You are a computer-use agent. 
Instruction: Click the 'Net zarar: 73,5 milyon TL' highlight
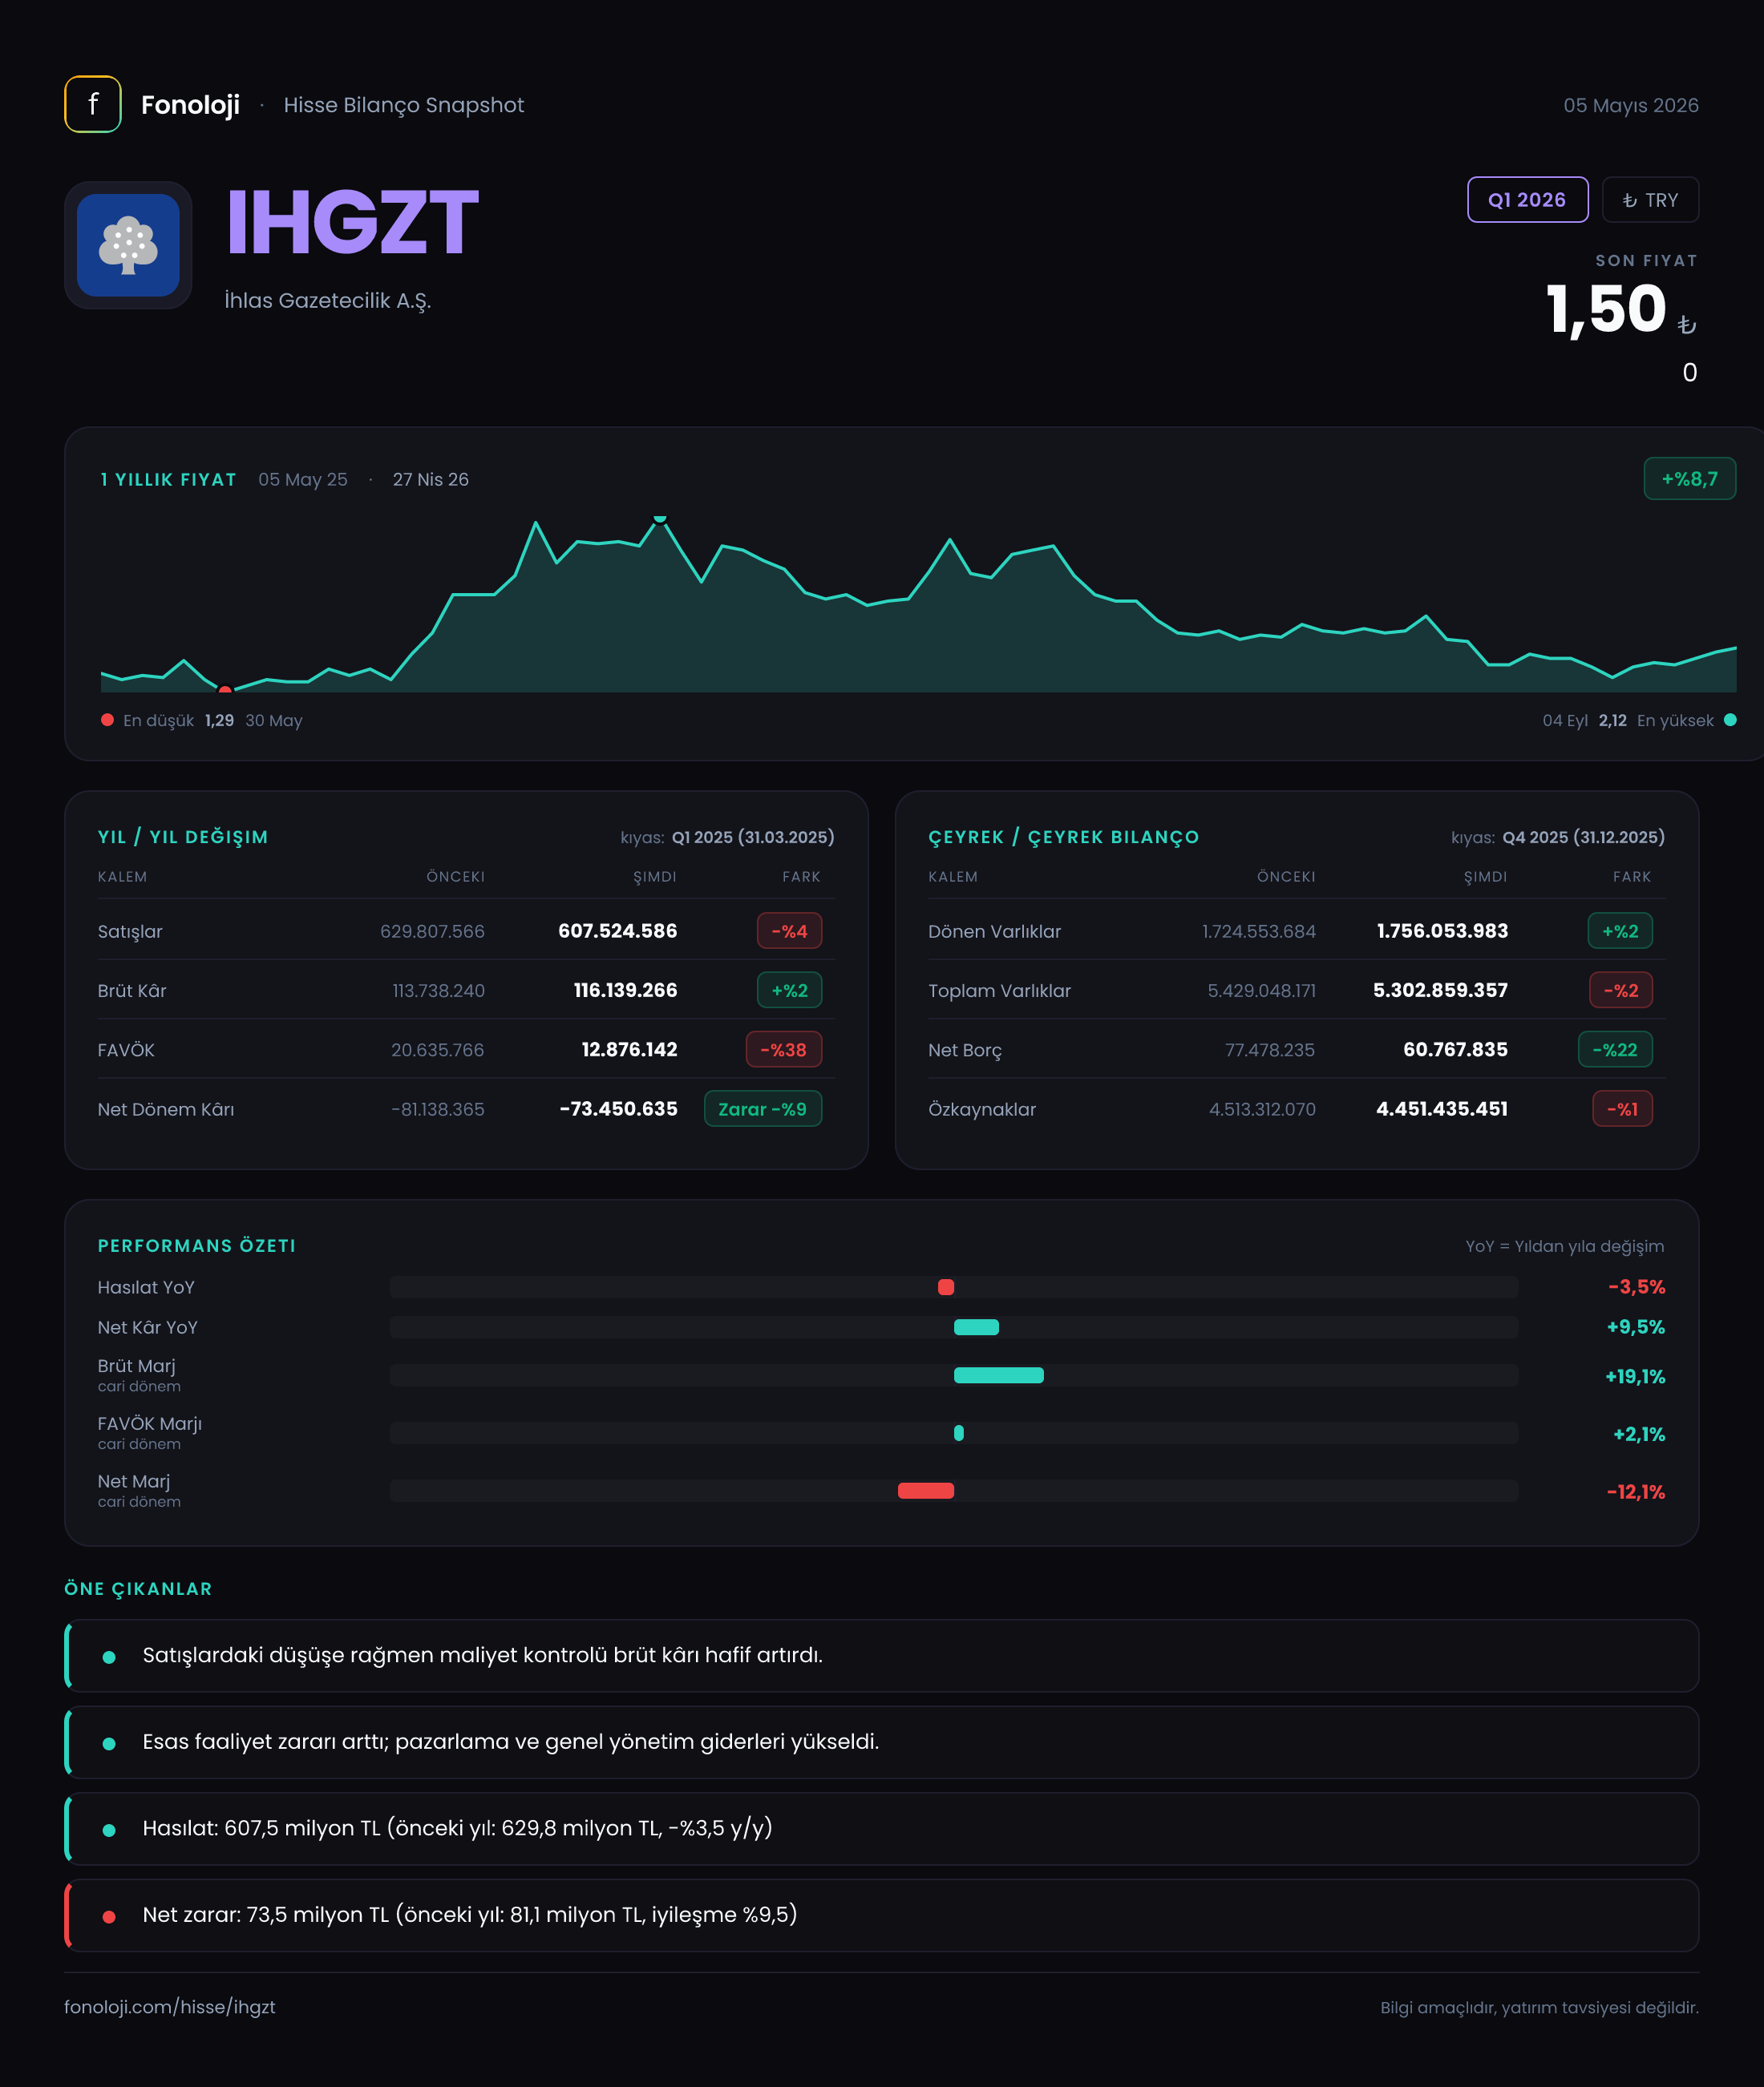(882, 1915)
